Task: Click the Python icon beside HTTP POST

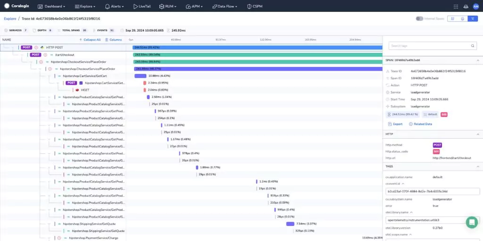Action: pos(42,48)
